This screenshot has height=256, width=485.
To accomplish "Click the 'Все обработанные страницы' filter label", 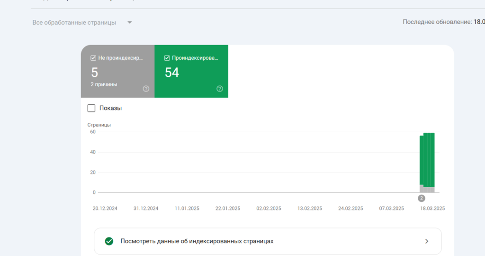I will pos(74,23).
